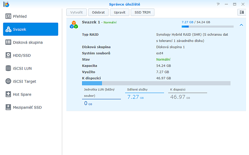This screenshot has width=249, height=155.
Task: Maximize the Správce úložiště window
Action: [235, 4]
